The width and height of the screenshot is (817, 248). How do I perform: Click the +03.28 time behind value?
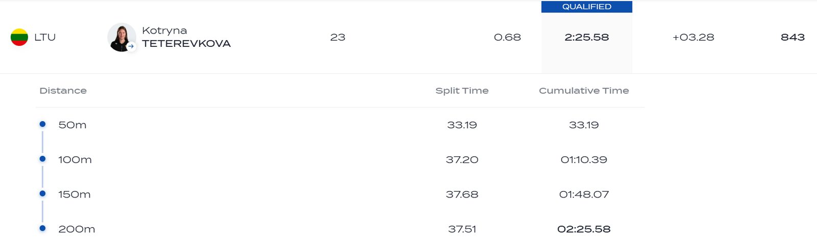click(693, 37)
